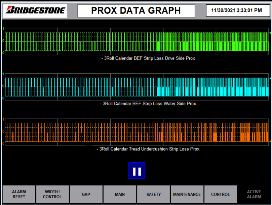
Task: Click the cyan trend marker arrow at right edge
Action: click(x=270, y=78)
